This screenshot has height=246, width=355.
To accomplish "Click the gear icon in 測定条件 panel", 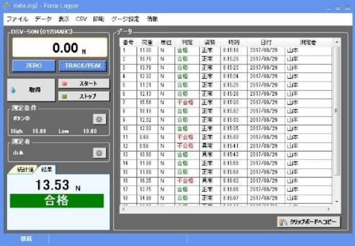I will pos(99,119).
